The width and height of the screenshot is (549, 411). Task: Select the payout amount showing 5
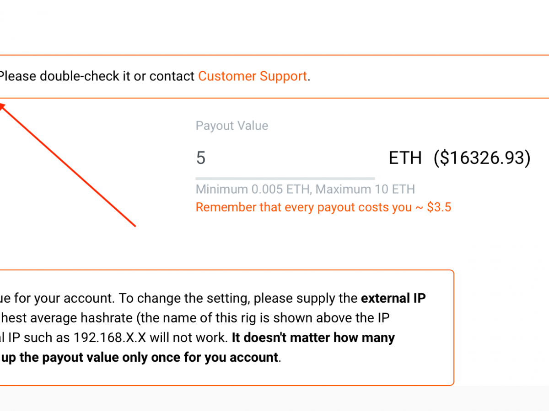point(201,158)
